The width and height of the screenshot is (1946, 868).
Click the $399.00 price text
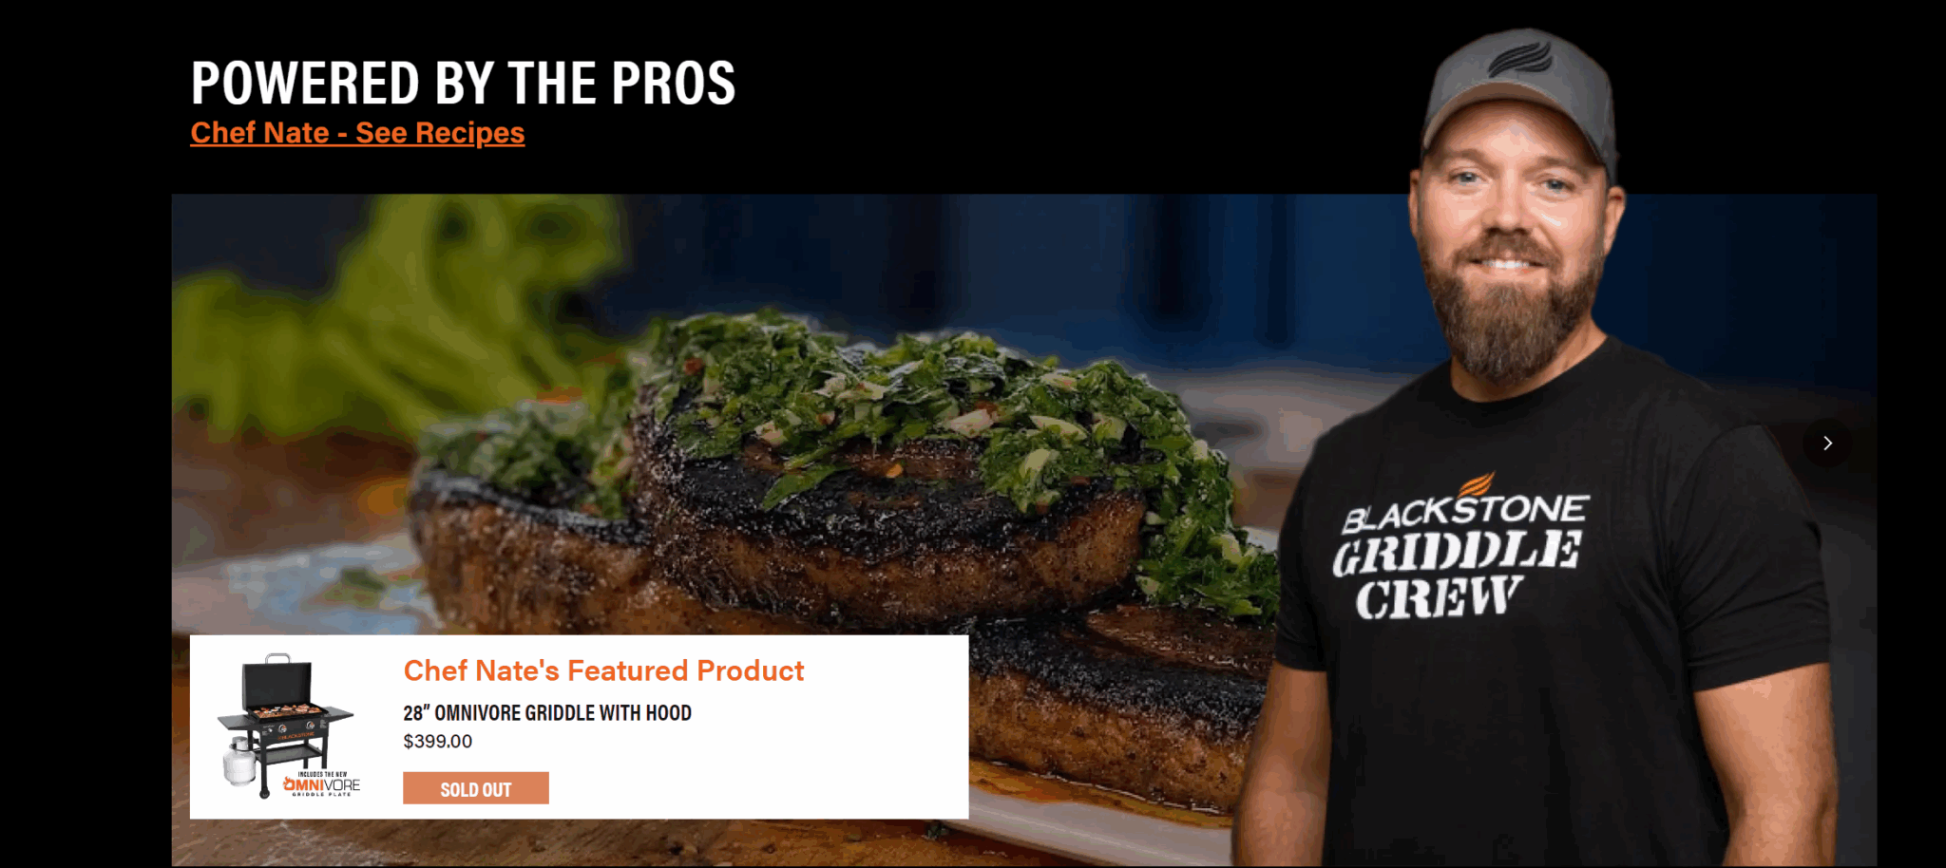click(x=437, y=741)
